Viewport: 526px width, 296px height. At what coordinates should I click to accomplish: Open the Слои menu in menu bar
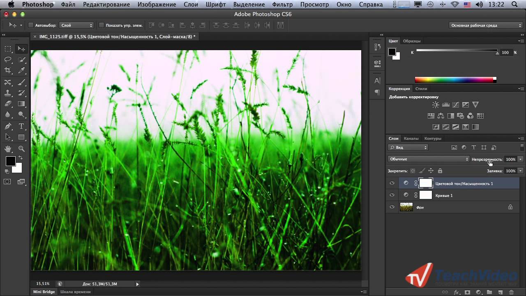191,5
